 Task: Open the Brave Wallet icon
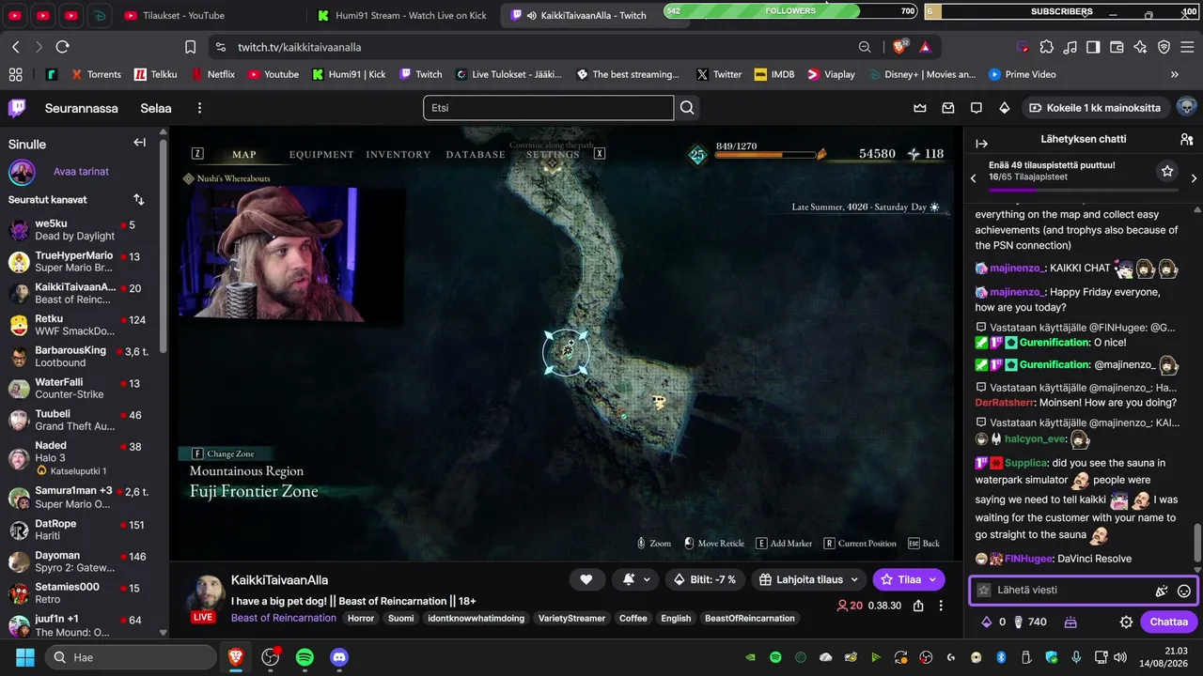tap(1117, 47)
